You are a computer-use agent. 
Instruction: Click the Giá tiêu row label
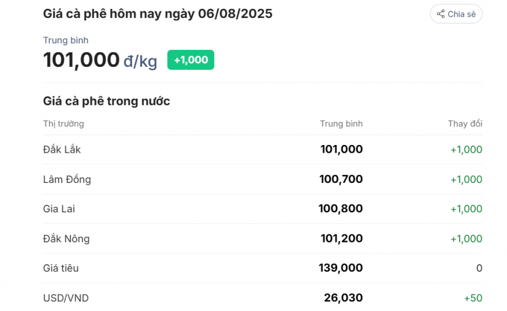(61, 268)
